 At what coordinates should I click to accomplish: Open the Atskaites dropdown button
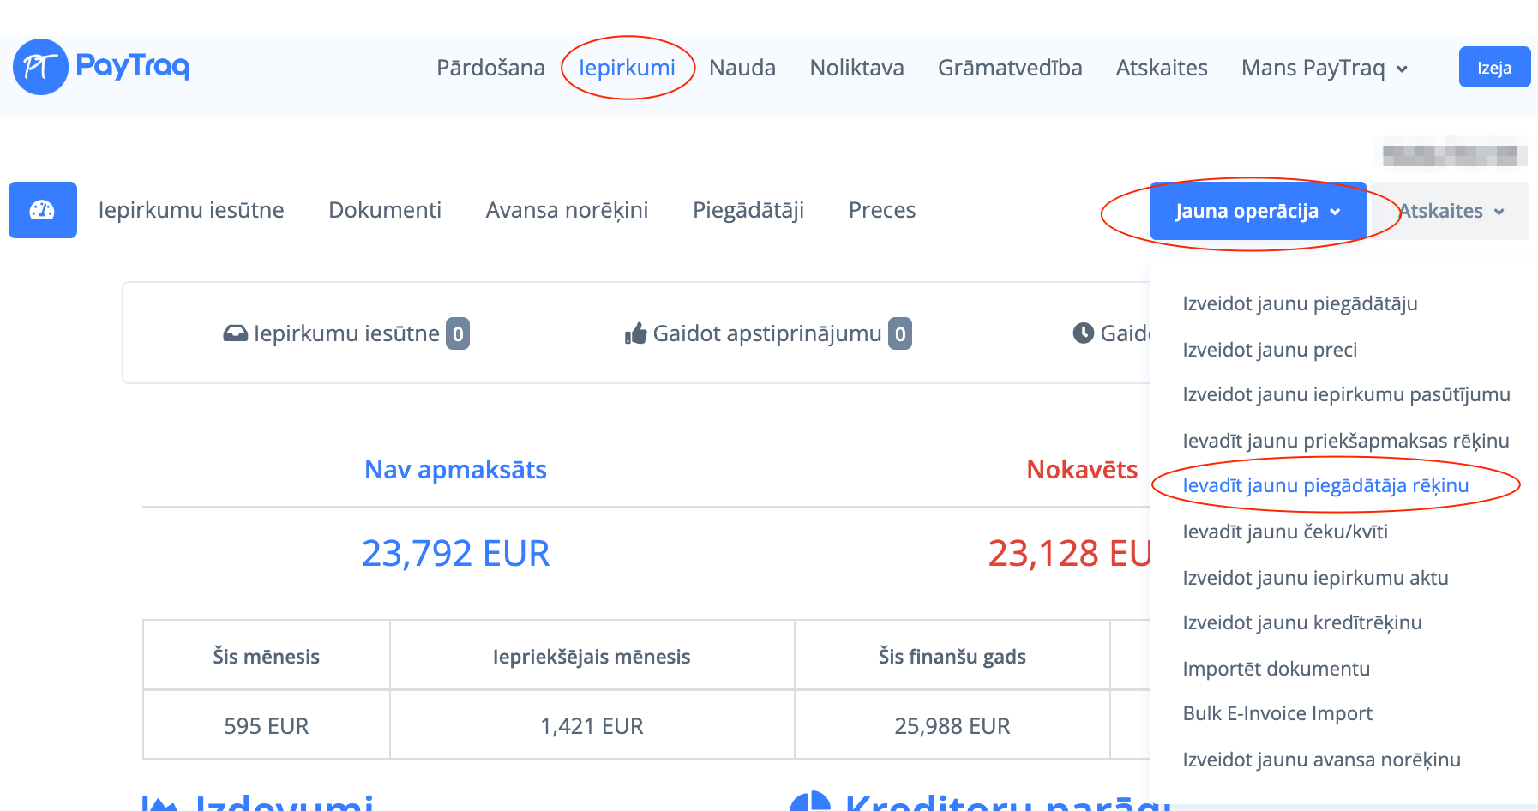click(x=1451, y=211)
